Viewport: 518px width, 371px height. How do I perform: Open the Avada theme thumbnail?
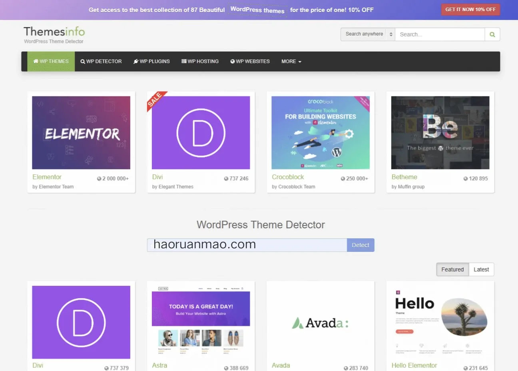(321, 322)
